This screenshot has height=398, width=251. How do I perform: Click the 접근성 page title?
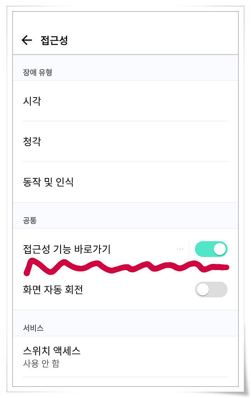click(54, 40)
